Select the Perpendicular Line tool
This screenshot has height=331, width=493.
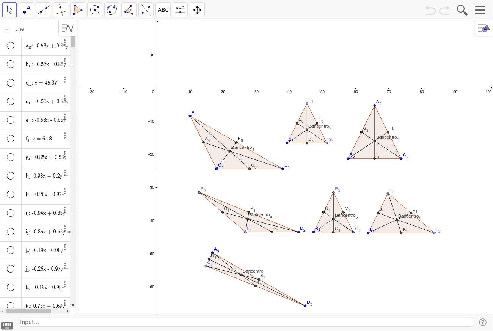click(x=61, y=10)
